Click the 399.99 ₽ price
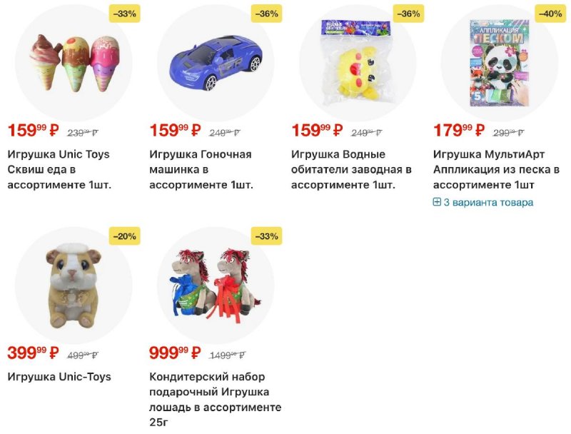The image size is (571, 434). click(x=33, y=353)
